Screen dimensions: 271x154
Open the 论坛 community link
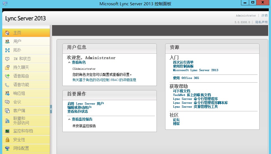click(176, 120)
